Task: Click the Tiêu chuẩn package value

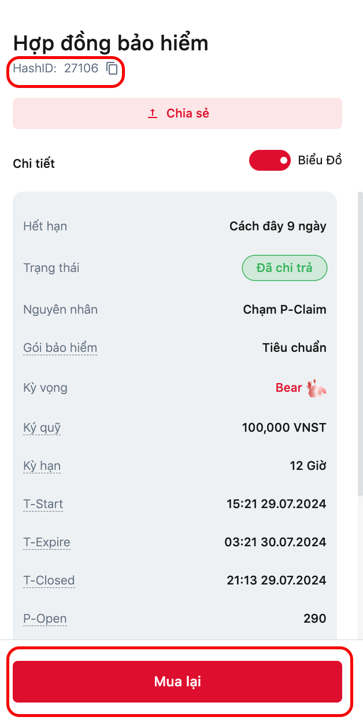Action: click(294, 348)
